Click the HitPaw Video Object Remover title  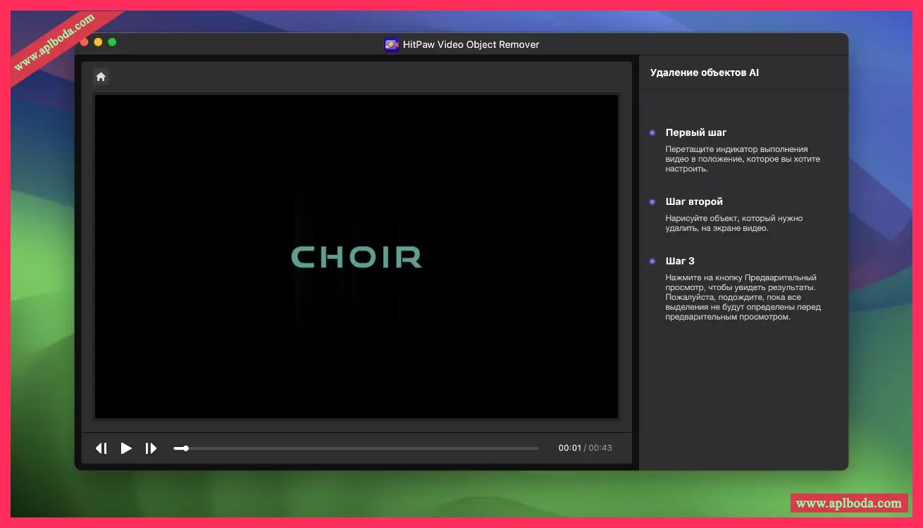tap(471, 44)
